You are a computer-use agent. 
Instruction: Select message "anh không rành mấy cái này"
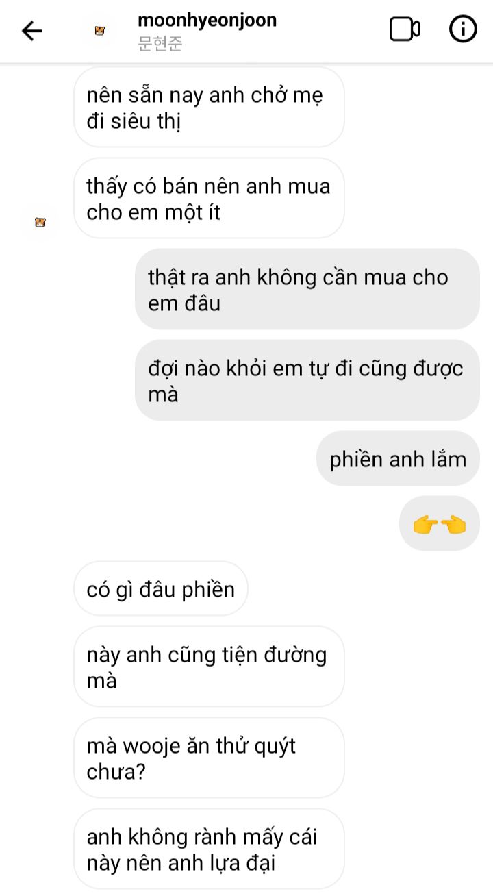(209, 849)
